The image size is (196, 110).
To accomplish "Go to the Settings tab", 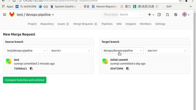I will 160,24.
